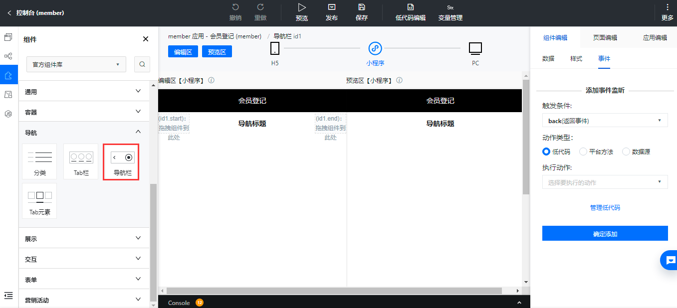Click the component panel vertical scrollbar
The width and height of the screenshot is (677, 308).
153,243
